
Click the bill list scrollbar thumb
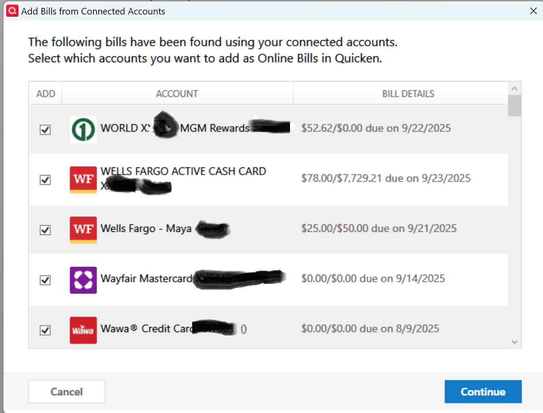pyautogui.click(x=514, y=105)
